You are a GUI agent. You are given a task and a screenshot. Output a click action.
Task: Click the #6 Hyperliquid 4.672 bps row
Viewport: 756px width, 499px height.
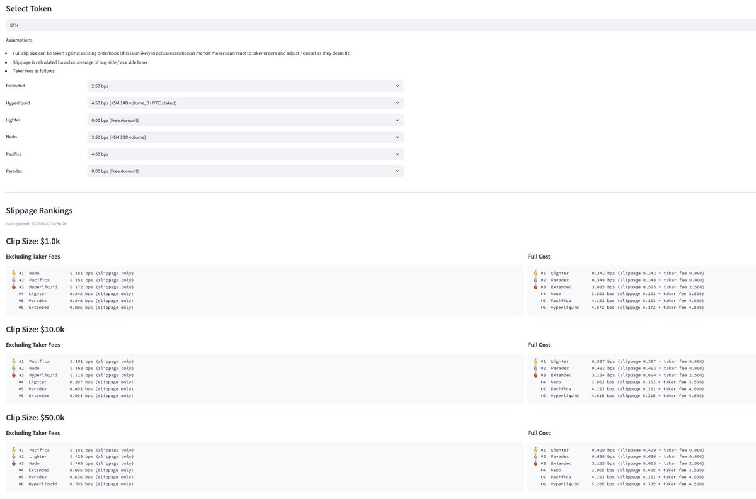[x=622, y=308]
